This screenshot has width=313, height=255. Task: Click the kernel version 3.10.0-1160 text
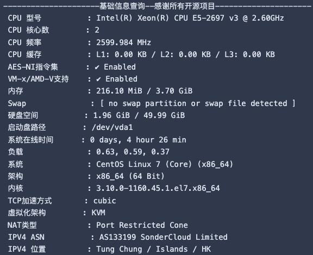coord(158,188)
